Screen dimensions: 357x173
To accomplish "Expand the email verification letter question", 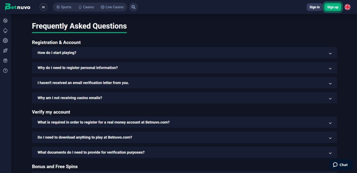I will 184,83.
